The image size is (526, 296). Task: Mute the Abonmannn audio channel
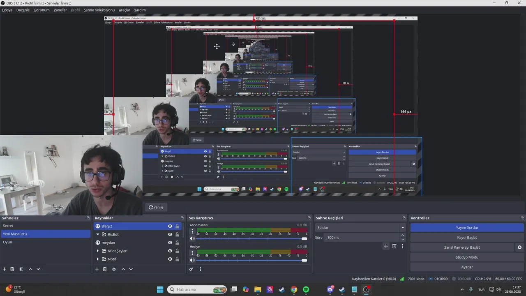[192, 238]
